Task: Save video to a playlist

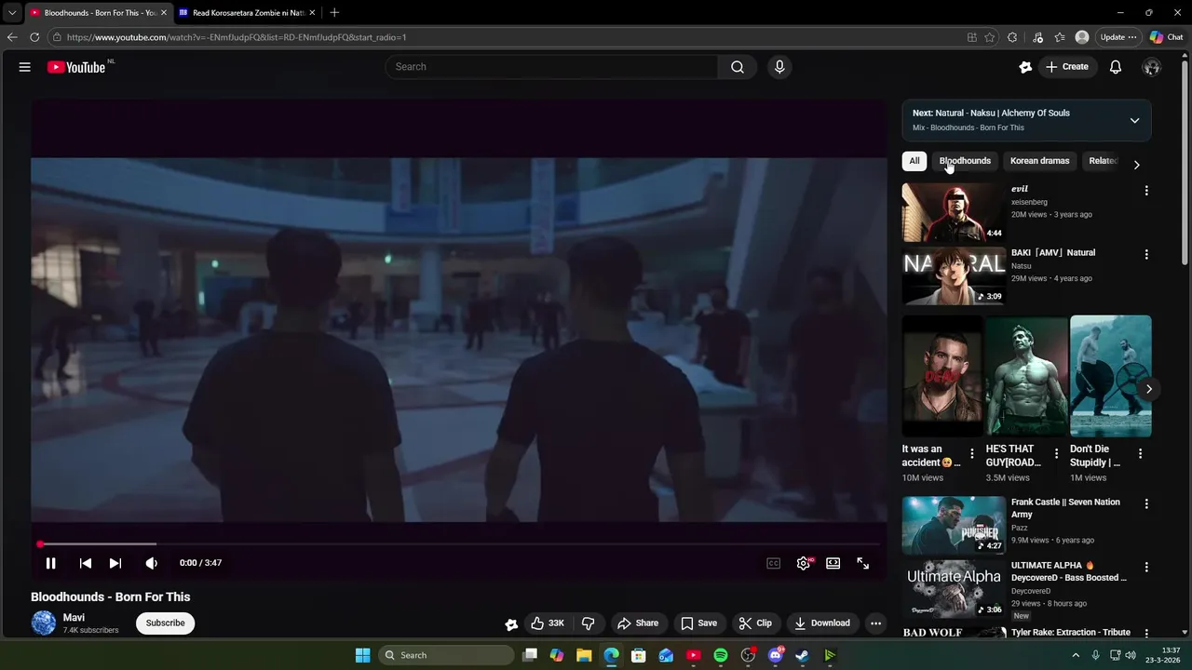Action: coord(699,623)
